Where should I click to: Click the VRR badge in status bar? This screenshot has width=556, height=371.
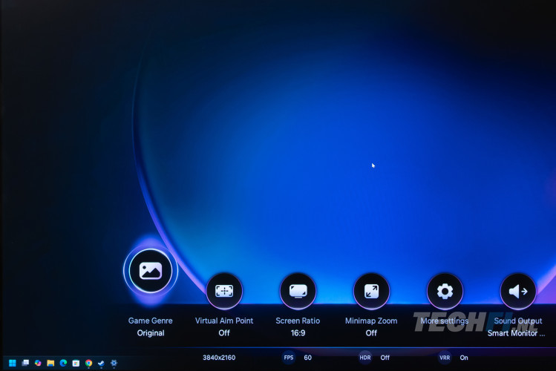pos(445,358)
